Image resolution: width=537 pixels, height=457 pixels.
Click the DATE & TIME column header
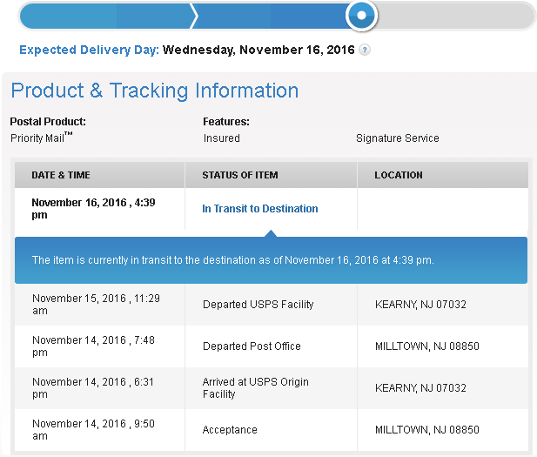click(61, 175)
